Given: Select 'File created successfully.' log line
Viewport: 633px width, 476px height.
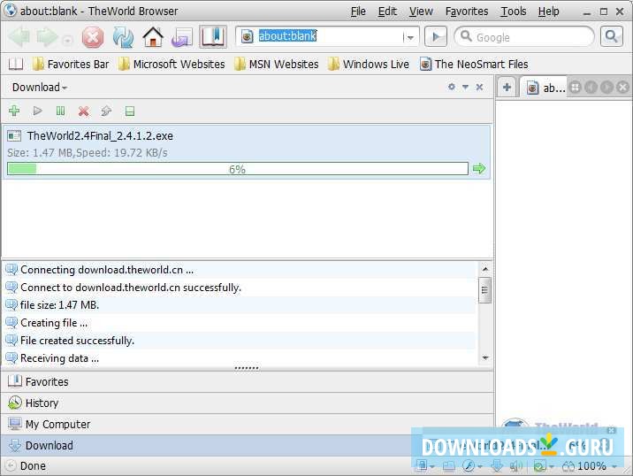Looking at the screenshot, I should 240,341.
